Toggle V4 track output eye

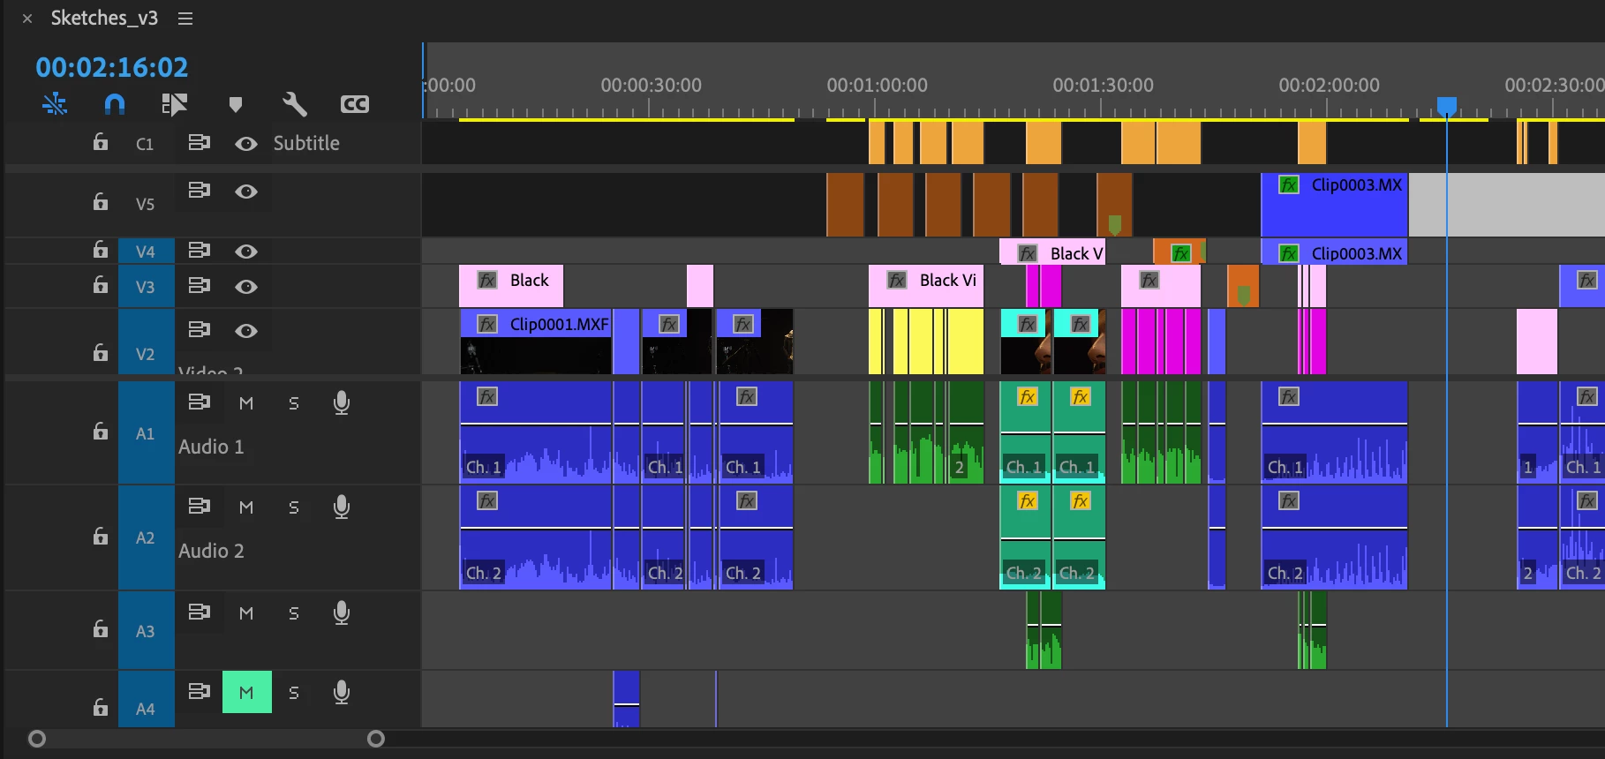point(246,252)
